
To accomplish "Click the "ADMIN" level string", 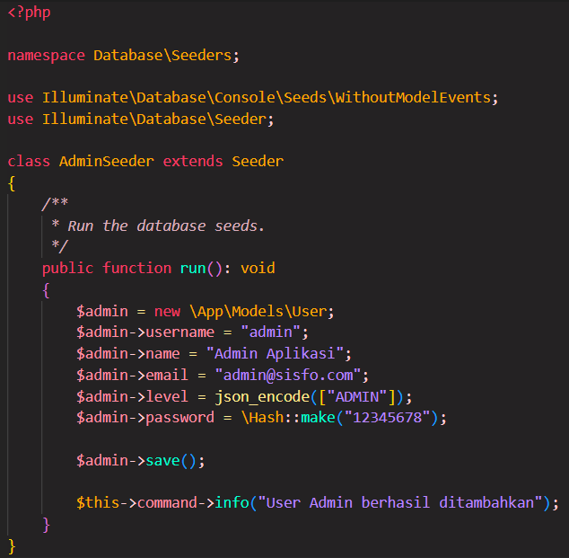I will click(357, 396).
